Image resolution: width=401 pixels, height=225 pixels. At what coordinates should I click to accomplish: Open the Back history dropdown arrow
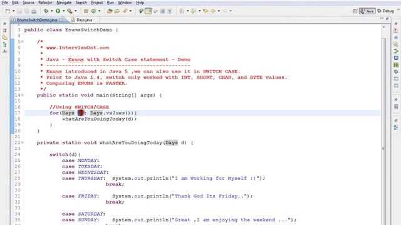(219, 11)
